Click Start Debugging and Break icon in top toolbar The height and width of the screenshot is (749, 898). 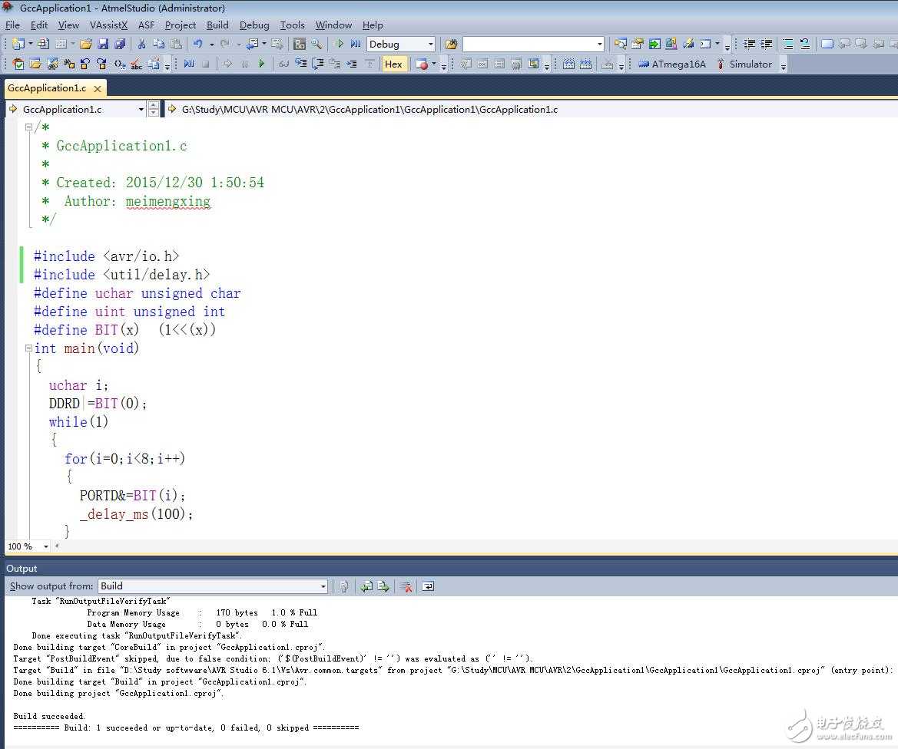coord(356,44)
